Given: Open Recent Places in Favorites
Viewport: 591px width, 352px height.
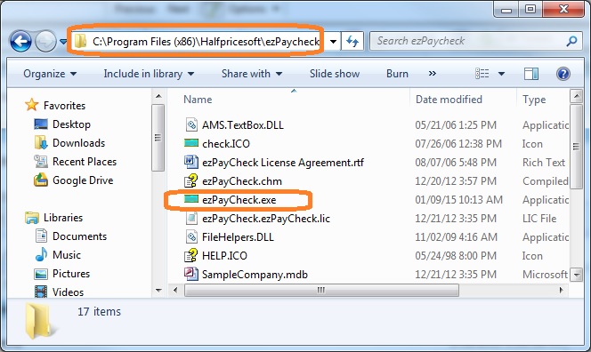Looking at the screenshot, I should tap(85, 162).
